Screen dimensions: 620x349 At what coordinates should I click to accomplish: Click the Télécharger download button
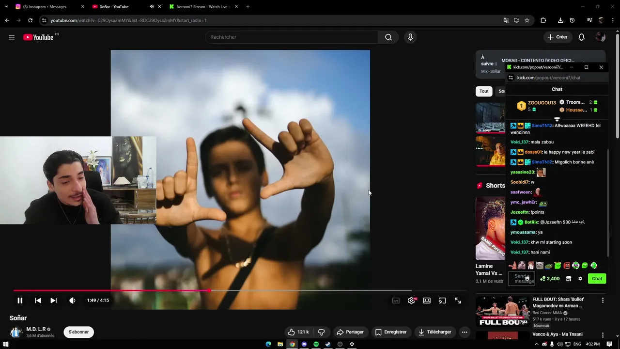pyautogui.click(x=434, y=332)
